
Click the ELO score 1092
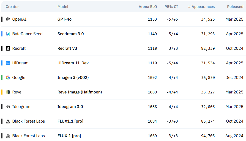tap(152, 78)
